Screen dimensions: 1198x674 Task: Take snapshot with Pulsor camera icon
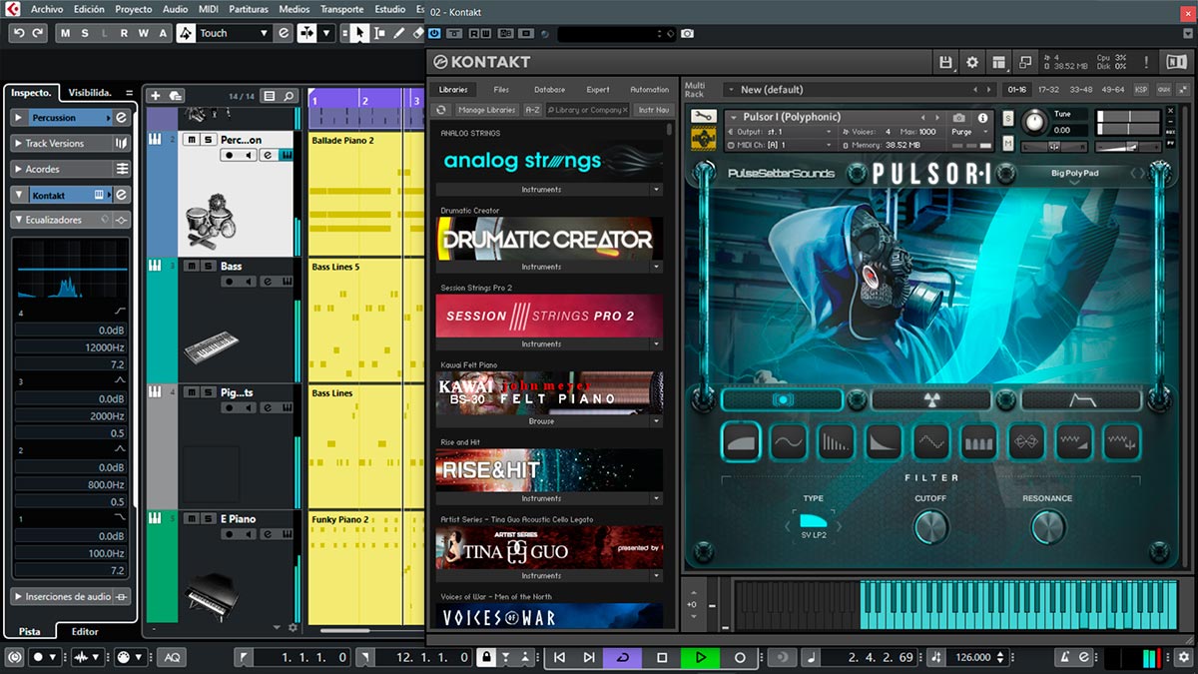click(958, 117)
